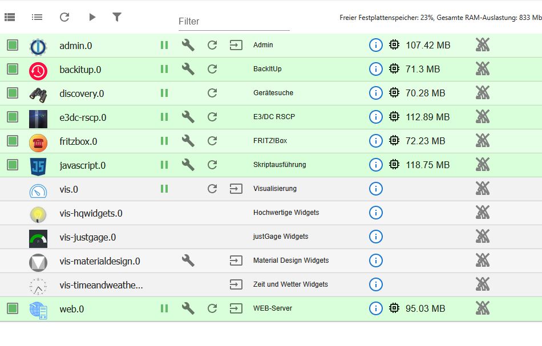This screenshot has width=542, height=346.
Task: Open vis-materialdesign.0 configuration wrench
Action: [x=188, y=260]
